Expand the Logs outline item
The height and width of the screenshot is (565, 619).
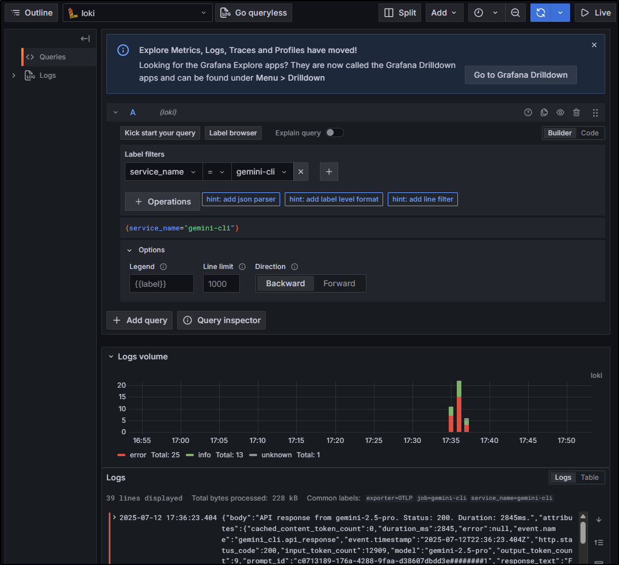pyautogui.click(x=14, y=75)
